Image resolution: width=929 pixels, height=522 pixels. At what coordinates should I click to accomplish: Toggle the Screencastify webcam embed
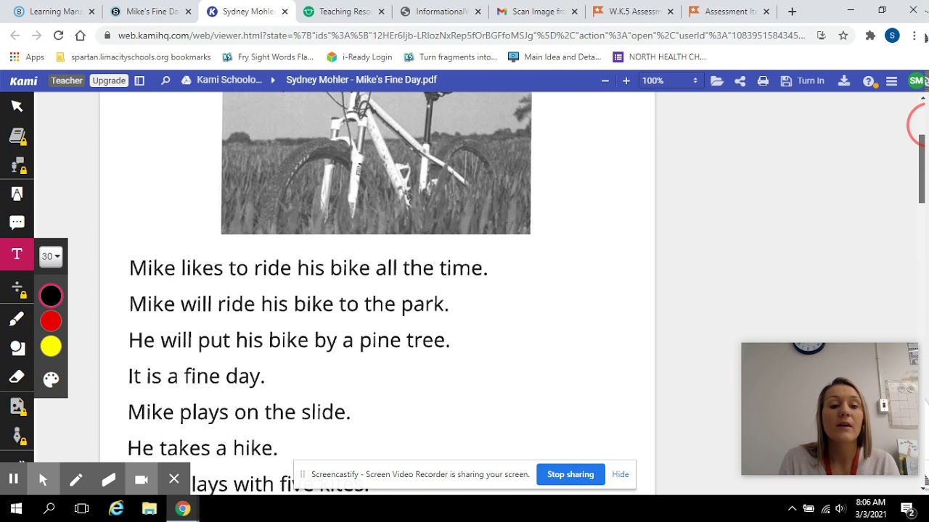142,479
